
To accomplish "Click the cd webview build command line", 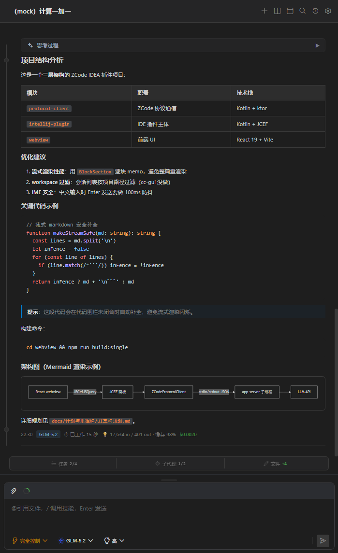I will [77, 347].
